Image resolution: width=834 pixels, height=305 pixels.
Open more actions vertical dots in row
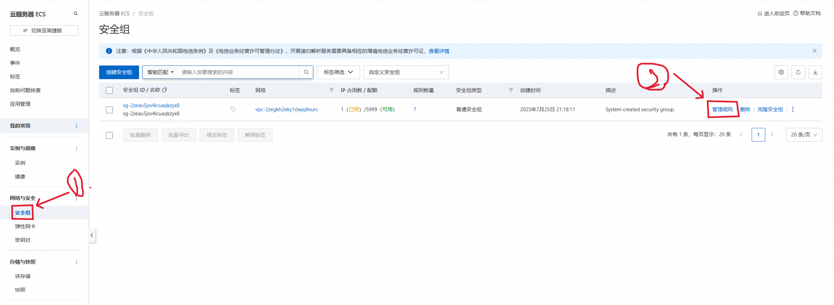coord(793,110)
